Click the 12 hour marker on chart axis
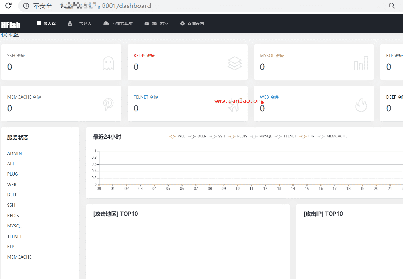Screen dimensions: 403x279 tap(265, 189)
